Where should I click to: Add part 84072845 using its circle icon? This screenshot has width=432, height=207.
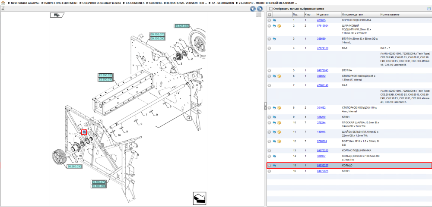click(x=270, y=70)
